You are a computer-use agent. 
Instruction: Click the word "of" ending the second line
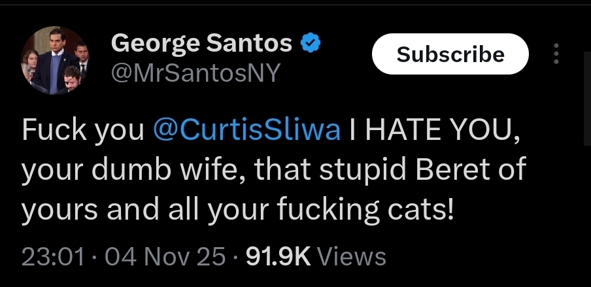(x=511, y=170)
